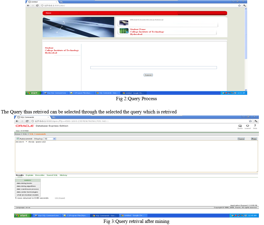This screenshot has width=264, height=225.
Task: Switch to Run SQL Command Line on the Fig 3 taskbar
Action: coord(47,215)
